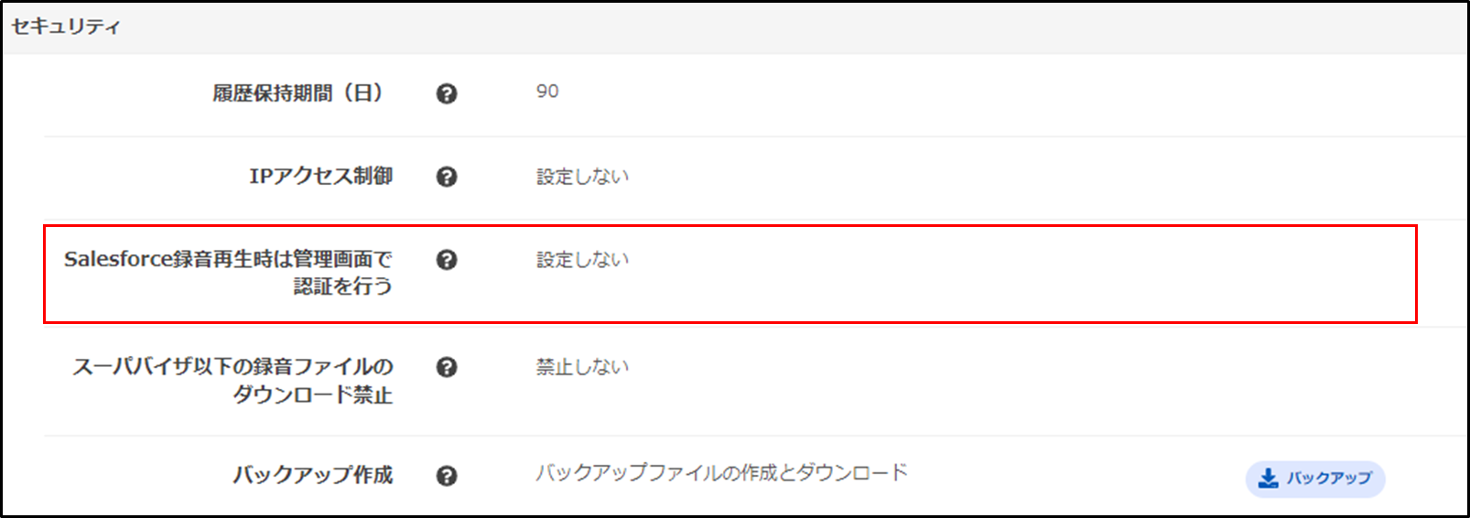Open help icon beside バックアップ作成
Image resolution: width=1470 pixels, height=518 pixels.
pyautogui.click(x=447, y=476)
